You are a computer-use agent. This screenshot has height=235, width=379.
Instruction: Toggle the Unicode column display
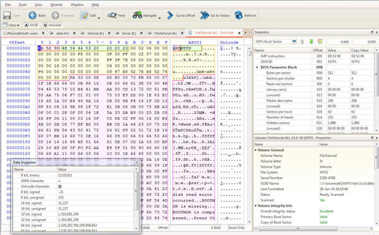(52, 25)
